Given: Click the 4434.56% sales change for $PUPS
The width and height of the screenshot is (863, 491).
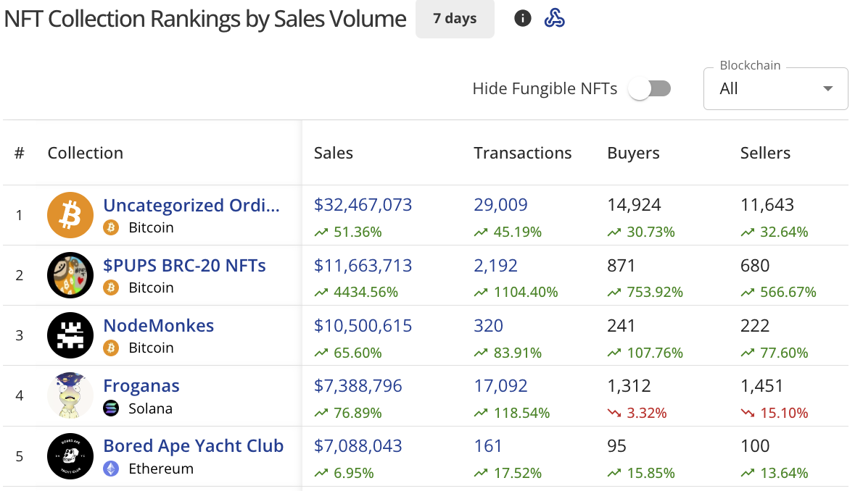Looking at the screenshot, I should click(366, 292).
